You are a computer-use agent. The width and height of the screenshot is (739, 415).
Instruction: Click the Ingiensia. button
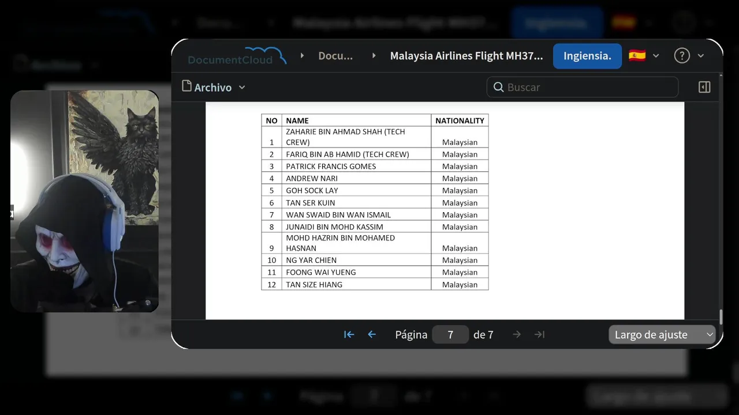point(587,56)
